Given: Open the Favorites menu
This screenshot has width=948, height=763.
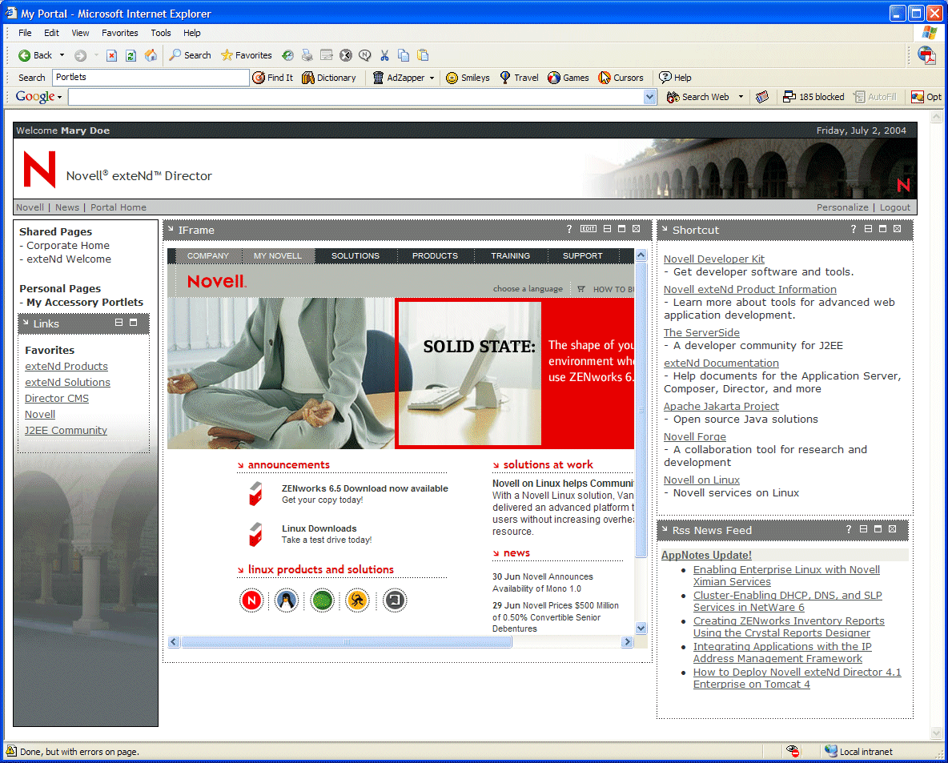Looking at the screenshot, I should [120, 33].
